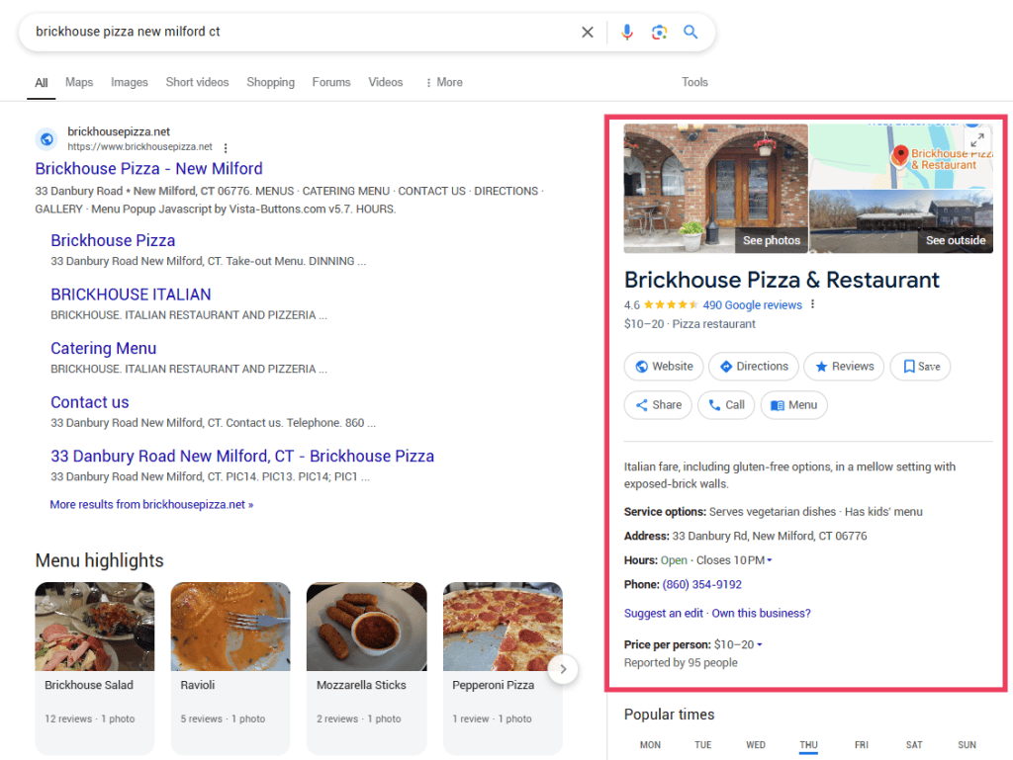Open the Brickhouse Pizza sitelink
This screenshot has width=1013, height=760.
click(x=113, y=240)
